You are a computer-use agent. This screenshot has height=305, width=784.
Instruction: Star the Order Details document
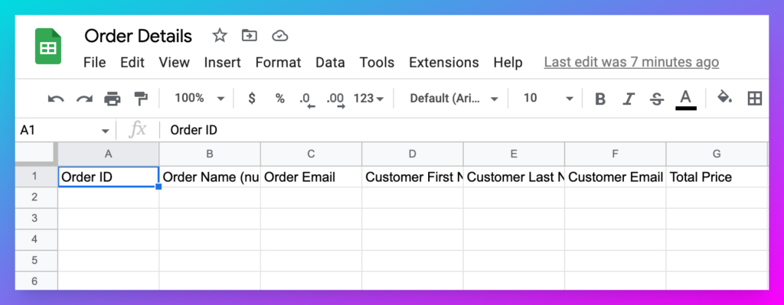point(220,35)
